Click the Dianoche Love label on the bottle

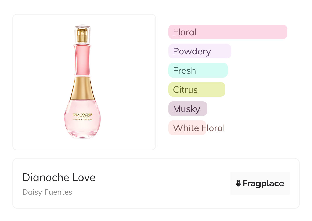pyautogui.click(x=83, y=117)
